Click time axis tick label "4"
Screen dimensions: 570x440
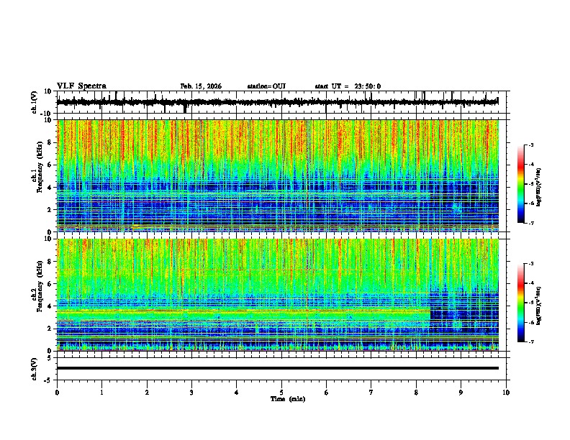pos(237,393)
